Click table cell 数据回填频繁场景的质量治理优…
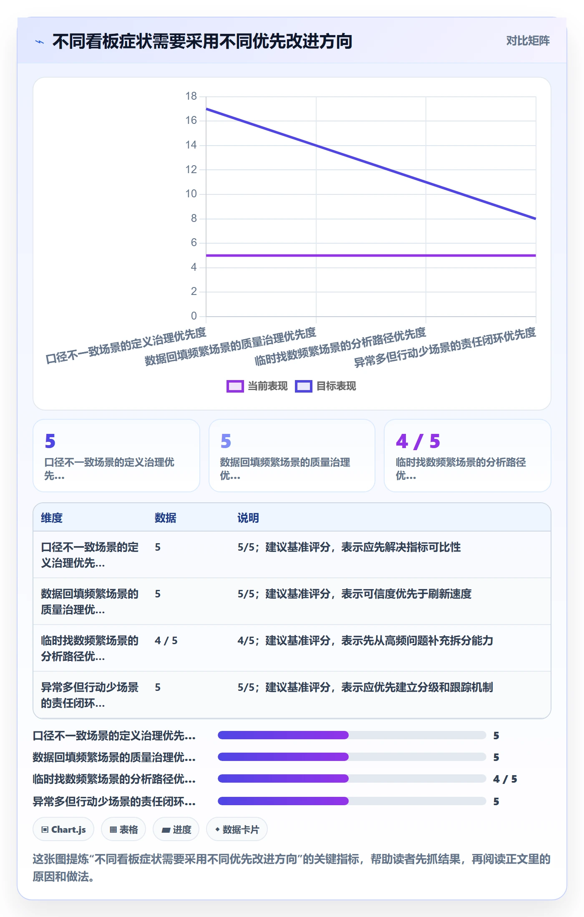Image resolution: width=584 pixels, height=917 pixels. (90, 602)
